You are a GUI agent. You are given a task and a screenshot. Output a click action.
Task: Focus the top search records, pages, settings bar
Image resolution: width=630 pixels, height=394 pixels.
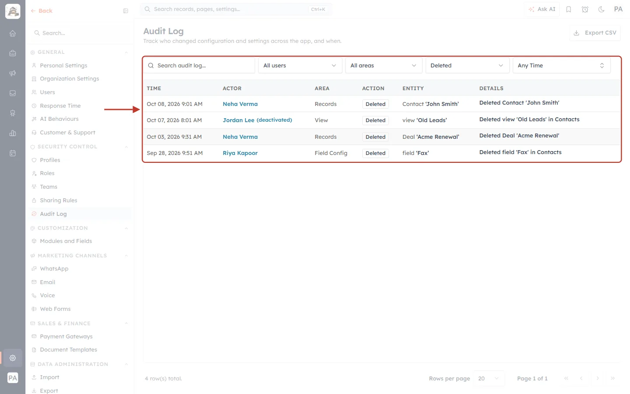pos(236,9)
